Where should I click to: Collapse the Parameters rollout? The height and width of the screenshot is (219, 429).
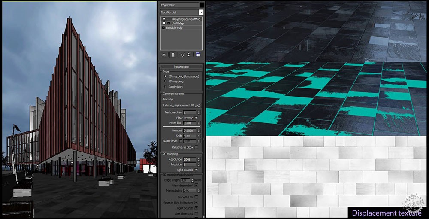pyautogui.click(x=181, y=67)
